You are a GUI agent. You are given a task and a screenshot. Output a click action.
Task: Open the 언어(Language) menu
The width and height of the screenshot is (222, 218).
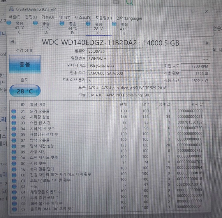click(x=129, y=18)
